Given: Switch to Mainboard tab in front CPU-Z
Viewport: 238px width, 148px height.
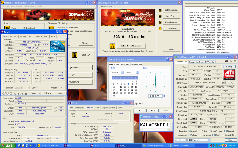Looking at the screenshot, I should click(x=13, y=36).
